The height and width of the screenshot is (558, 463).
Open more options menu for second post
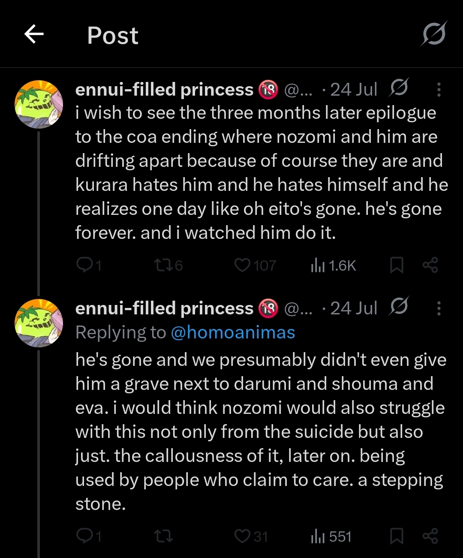pos(439,308)
